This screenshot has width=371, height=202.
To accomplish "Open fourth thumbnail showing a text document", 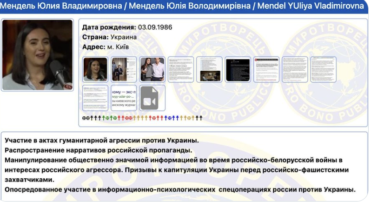I will [181, 69].
